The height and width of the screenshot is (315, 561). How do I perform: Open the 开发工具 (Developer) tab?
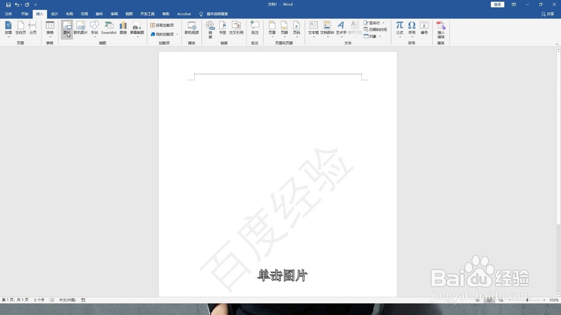(x=148, y=14)
